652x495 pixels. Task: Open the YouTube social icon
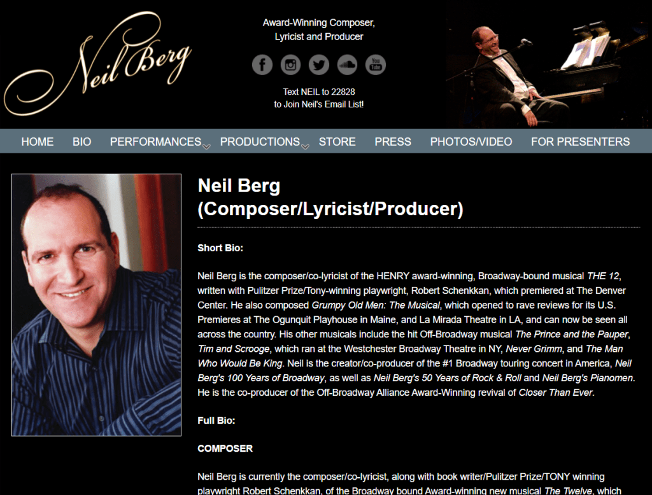pyautogui.click(x=376, y=65)
